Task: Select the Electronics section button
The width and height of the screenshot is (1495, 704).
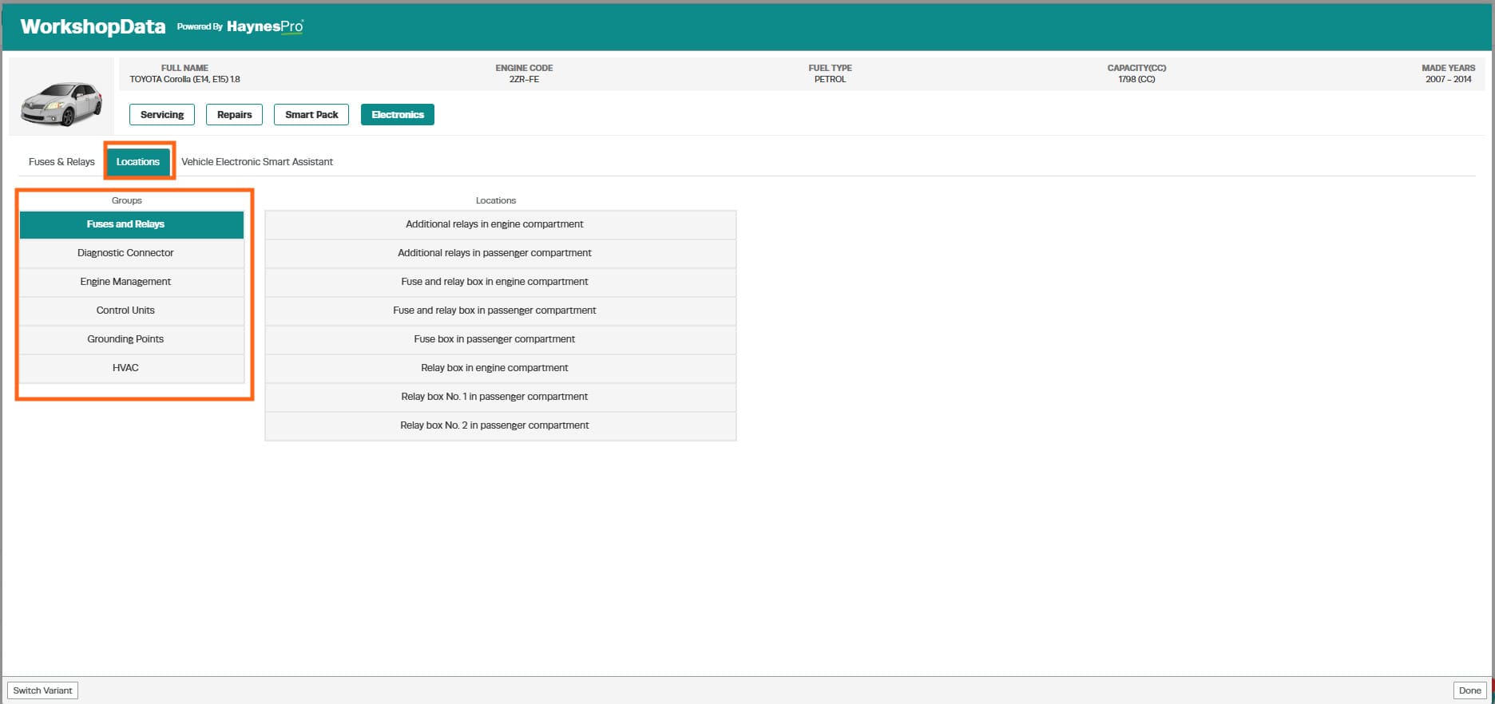Action: pos(398,114)
